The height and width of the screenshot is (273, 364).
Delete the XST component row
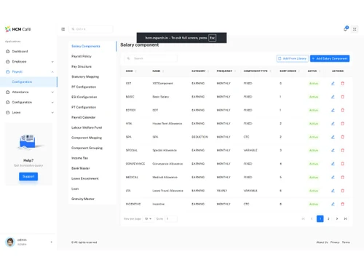tap(343, 84)
